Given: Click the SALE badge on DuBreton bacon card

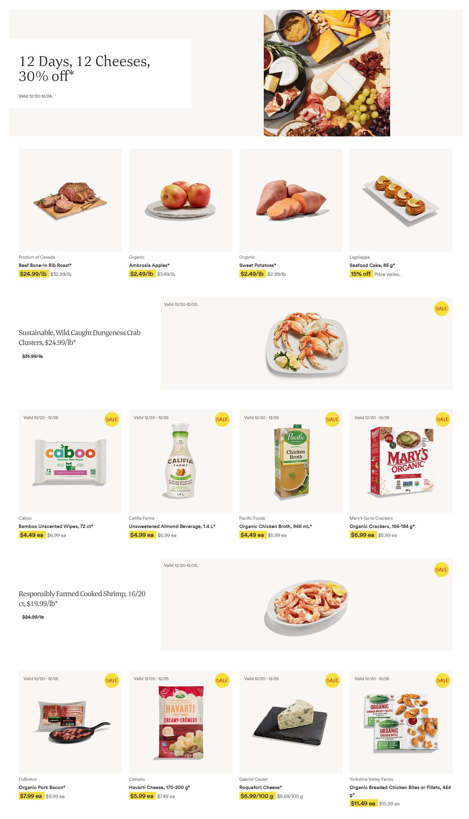Looking at the screenshot, I should [112, 680].
